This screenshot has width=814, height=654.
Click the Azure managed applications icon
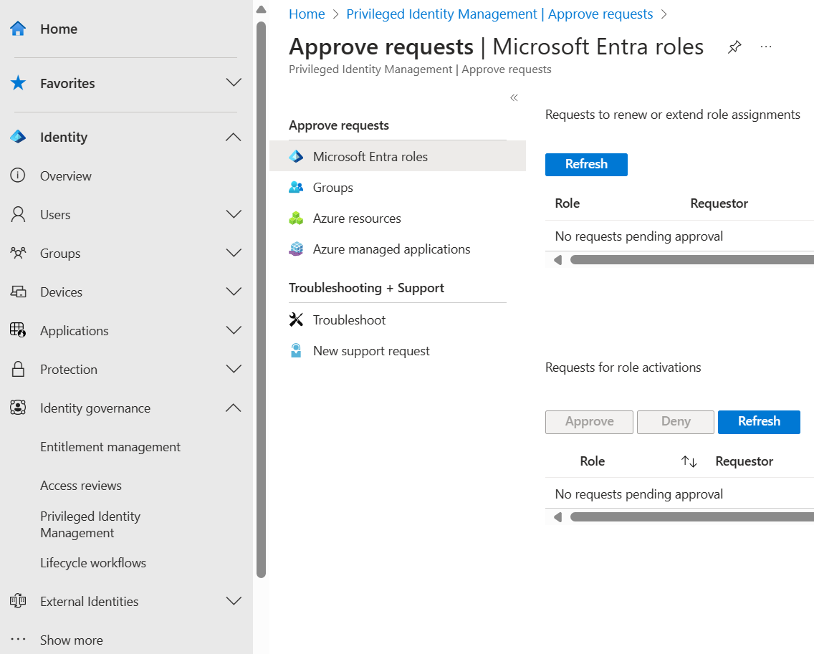(297, 249)
